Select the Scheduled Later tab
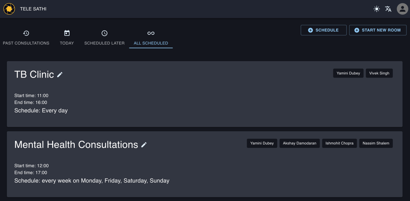 104,38
